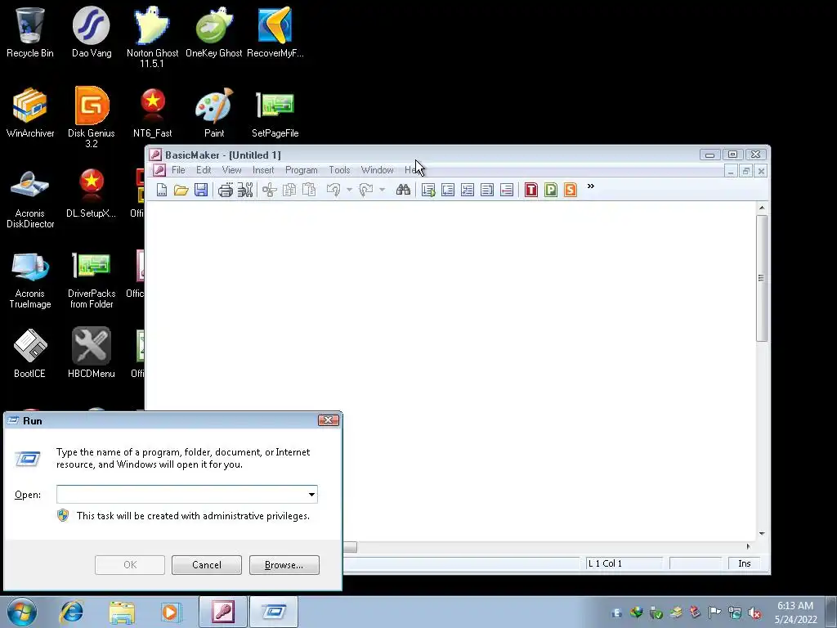Select Norton Ghost 11.5.1 desktop icon
837x628 pixels.
pyautogui.click(x=152, y=36)
